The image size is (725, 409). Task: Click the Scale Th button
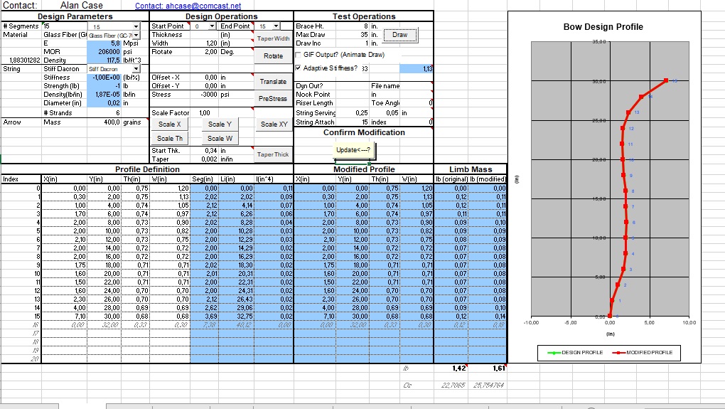[170, 139]
